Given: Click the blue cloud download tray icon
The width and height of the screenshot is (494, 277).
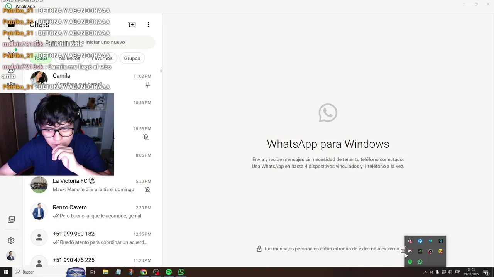Looking at the screenshot, I should pos(420,241).
